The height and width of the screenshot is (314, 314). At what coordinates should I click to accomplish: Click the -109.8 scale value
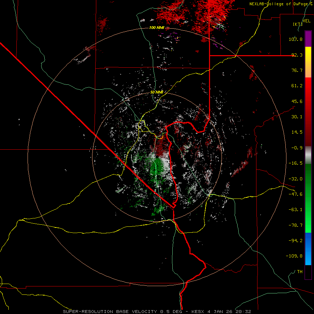coord(294,256)
